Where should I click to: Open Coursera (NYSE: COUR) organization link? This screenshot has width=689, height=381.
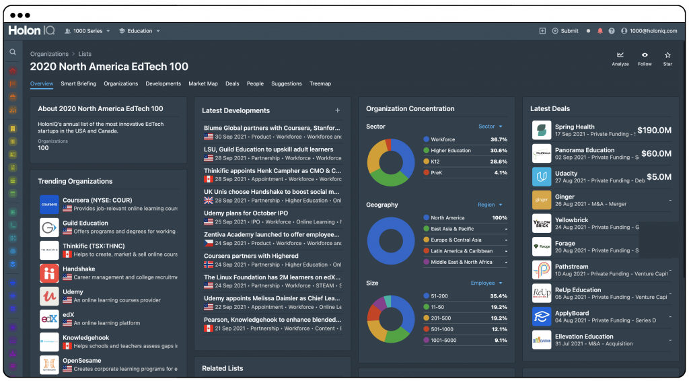[x=97, y=200]
